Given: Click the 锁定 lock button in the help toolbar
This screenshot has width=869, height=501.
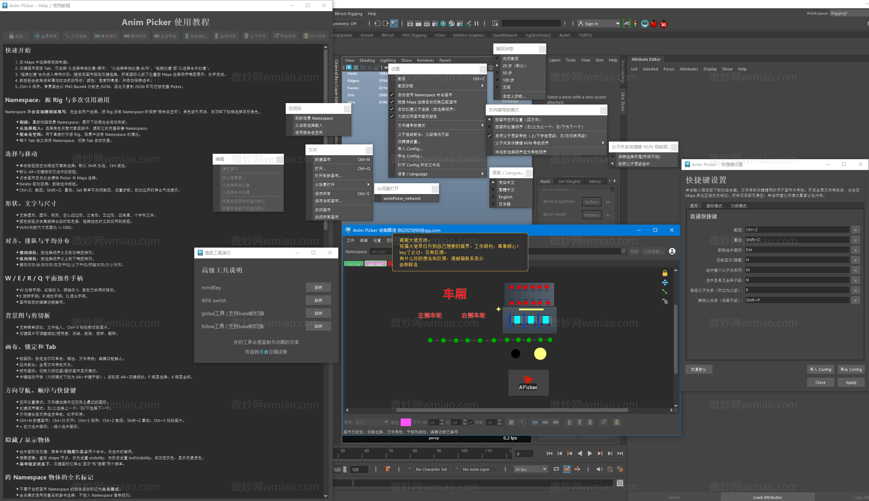Looking at the screenshot, I should pos(17,36).
